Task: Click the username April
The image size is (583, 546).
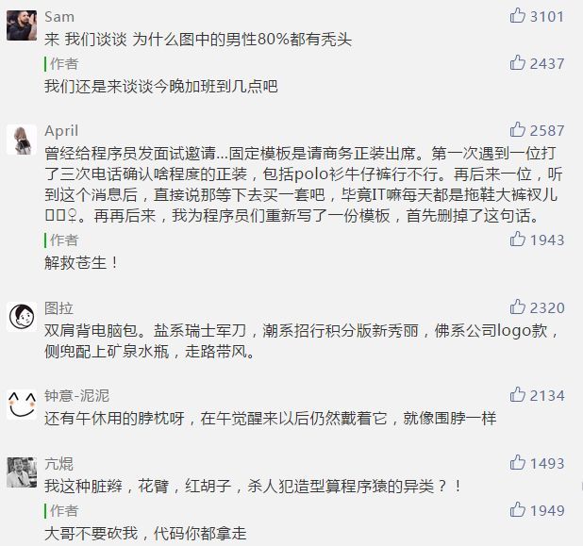Action: coord(61,131)
